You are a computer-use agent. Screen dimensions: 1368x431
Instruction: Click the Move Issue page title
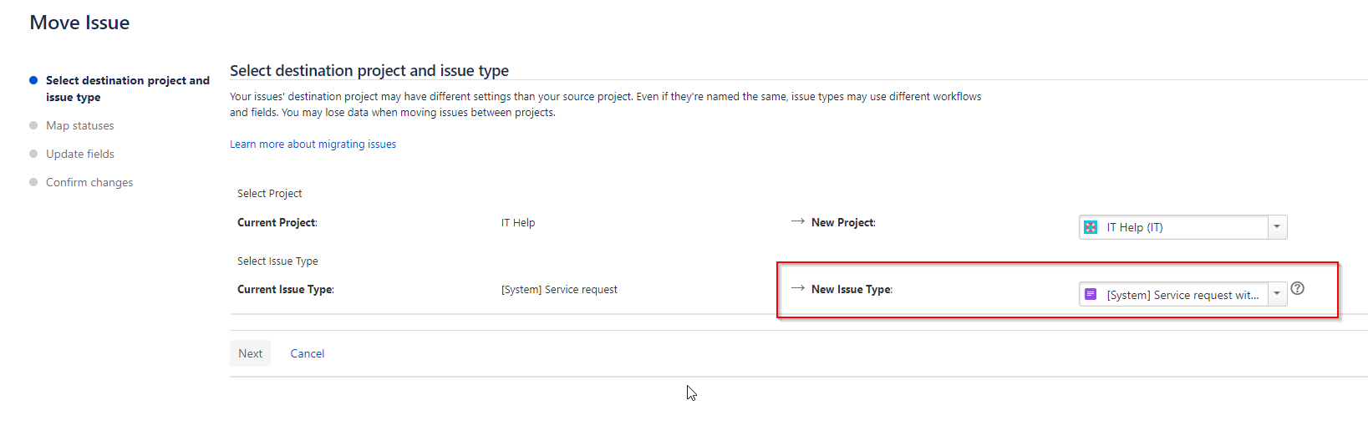tap(79, 23)
